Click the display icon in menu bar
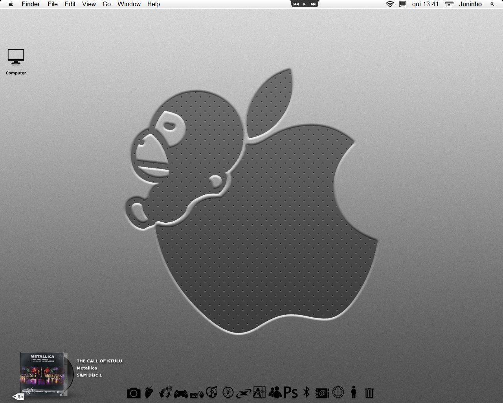The height and width of the screenshot is (403, 503). (x=403, y=4)
